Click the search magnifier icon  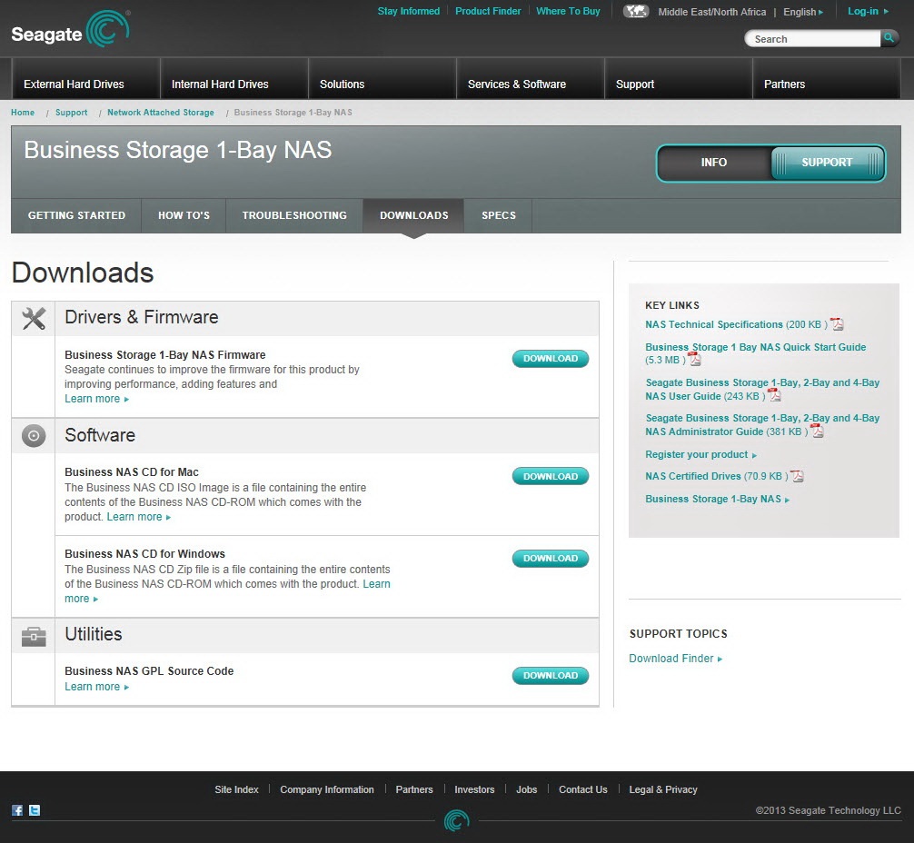(x=889, y=38)
